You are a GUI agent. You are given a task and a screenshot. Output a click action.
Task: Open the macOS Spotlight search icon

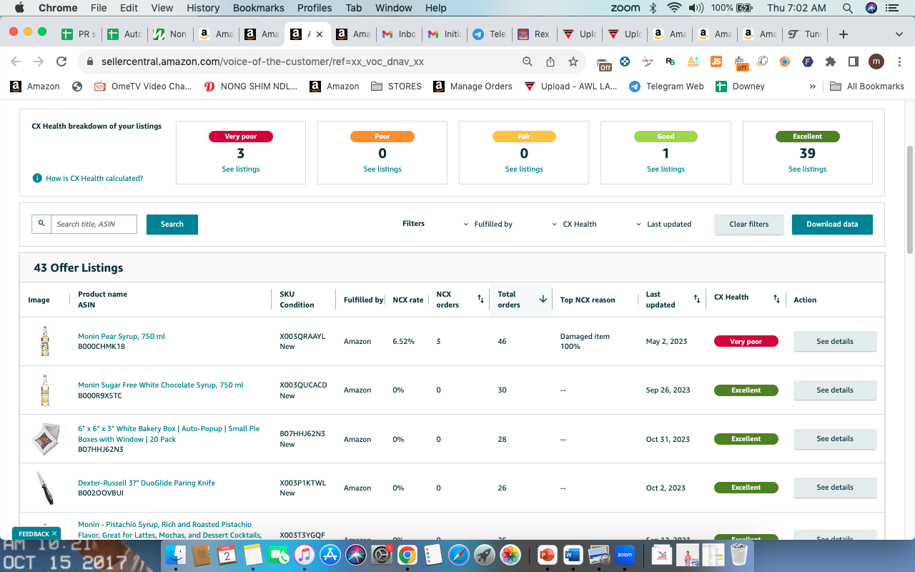[x=848, y=8]
